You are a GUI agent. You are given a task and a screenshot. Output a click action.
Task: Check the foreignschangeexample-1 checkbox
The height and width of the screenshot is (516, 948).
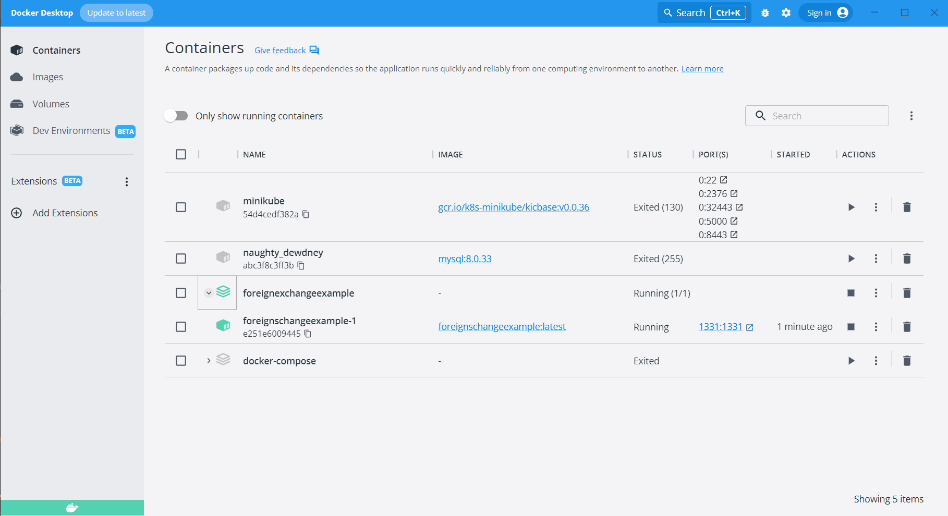[181, 327]
